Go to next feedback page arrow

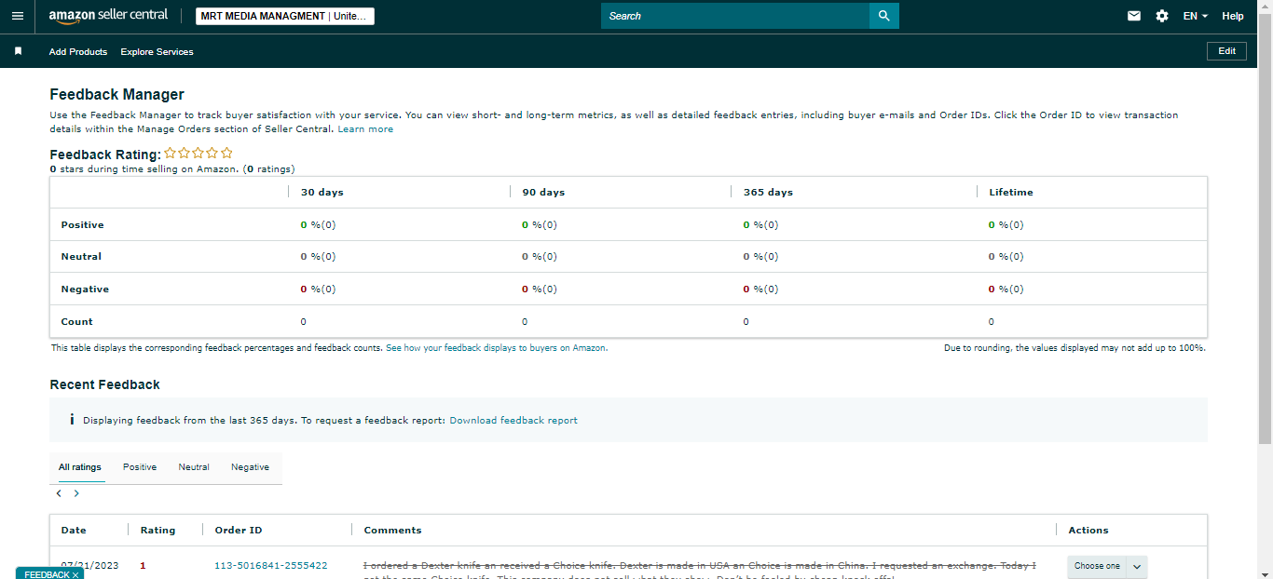(x=76, y=493)
